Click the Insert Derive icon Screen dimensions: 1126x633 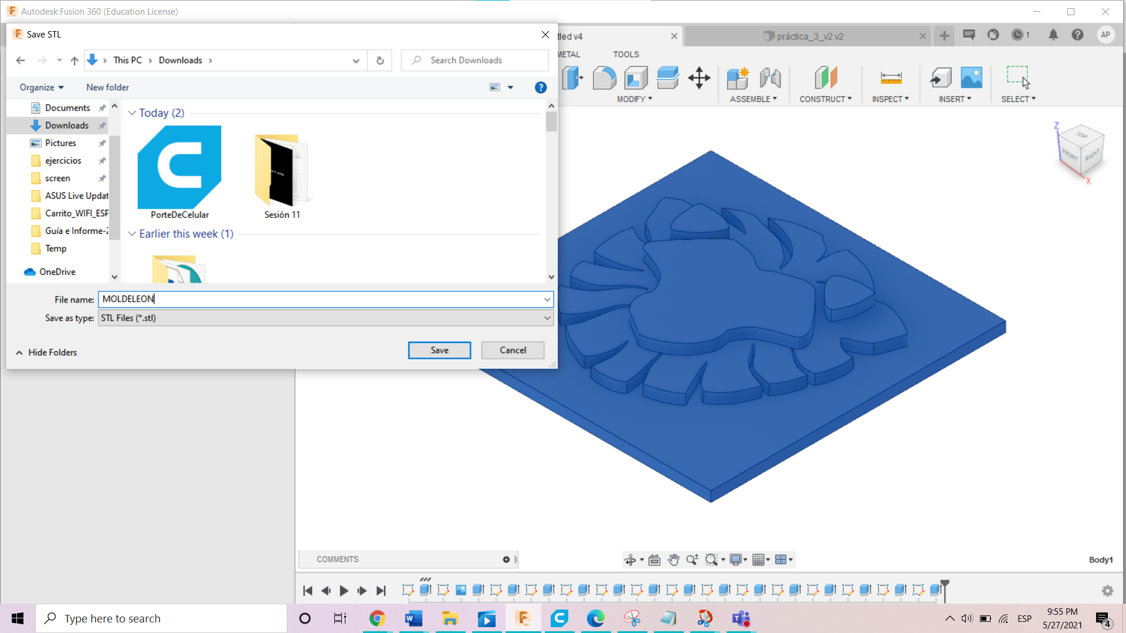pyautogui.click(x=941, y=77)
